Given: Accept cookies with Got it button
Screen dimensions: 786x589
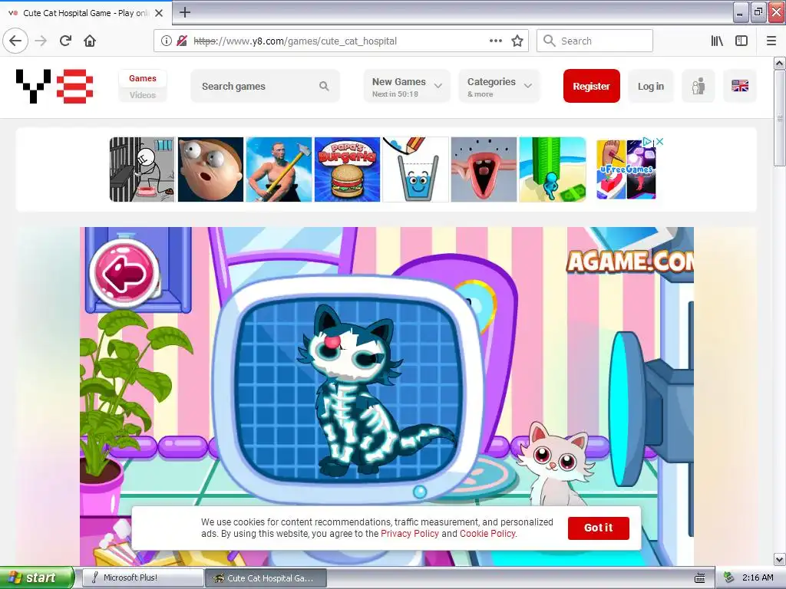Looking at the screenshot, I should [x=599, y=528].
